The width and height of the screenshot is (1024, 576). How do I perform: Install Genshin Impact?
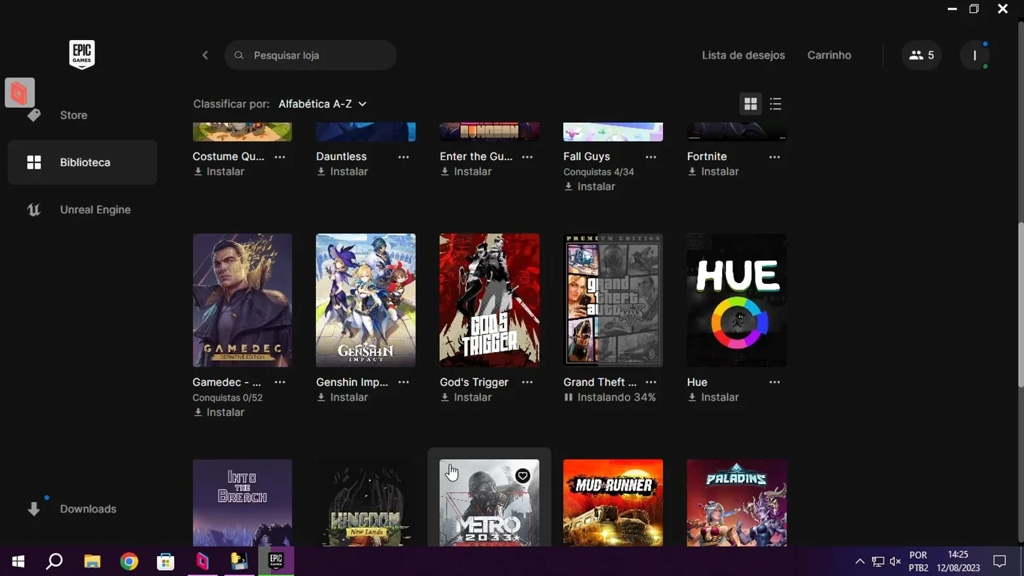pyautogui.click(x=343, y=397)
